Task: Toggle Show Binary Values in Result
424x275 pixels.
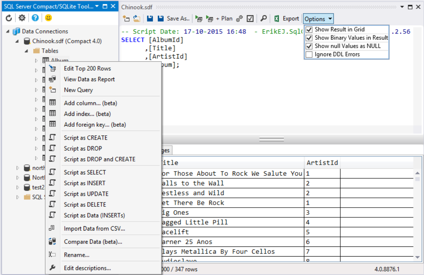Action: coord(309,38)
